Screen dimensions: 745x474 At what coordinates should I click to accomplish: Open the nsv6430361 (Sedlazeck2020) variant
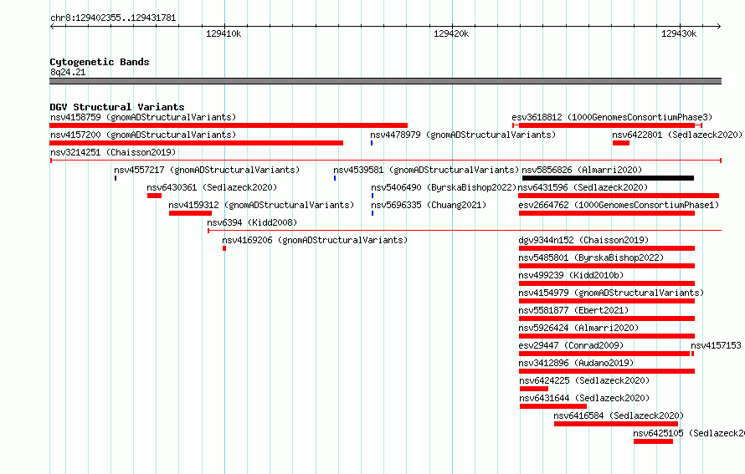point(212,187)
